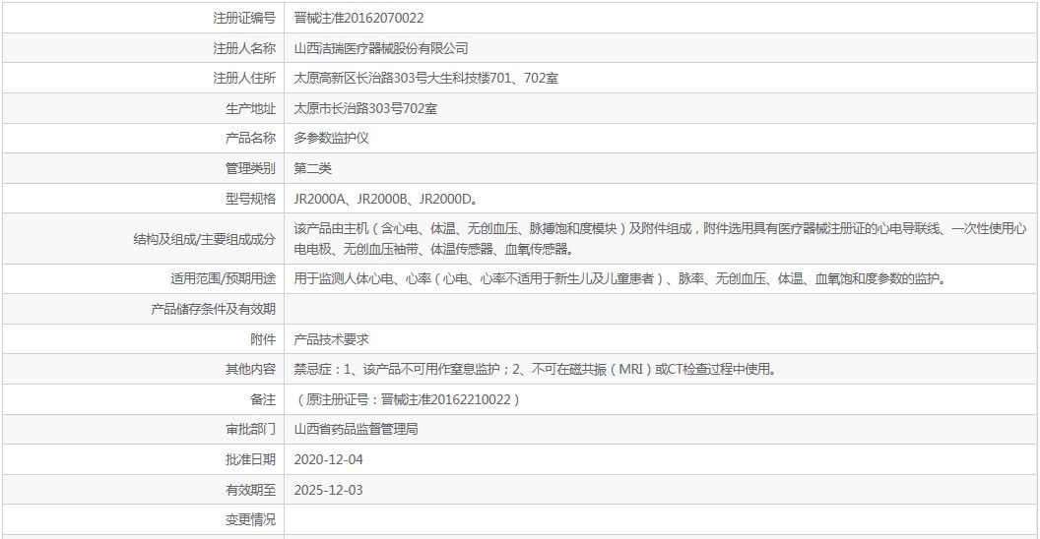This screenshot has height=539, width=1040.
Task: Click the 管理类别 label
Action: pos(251,168)
